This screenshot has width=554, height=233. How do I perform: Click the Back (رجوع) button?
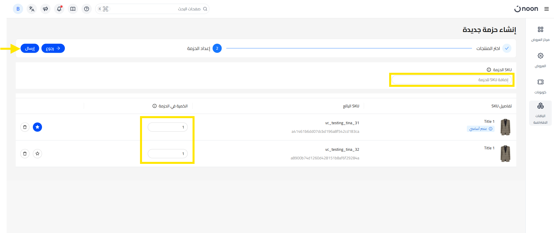pos(53,48)
